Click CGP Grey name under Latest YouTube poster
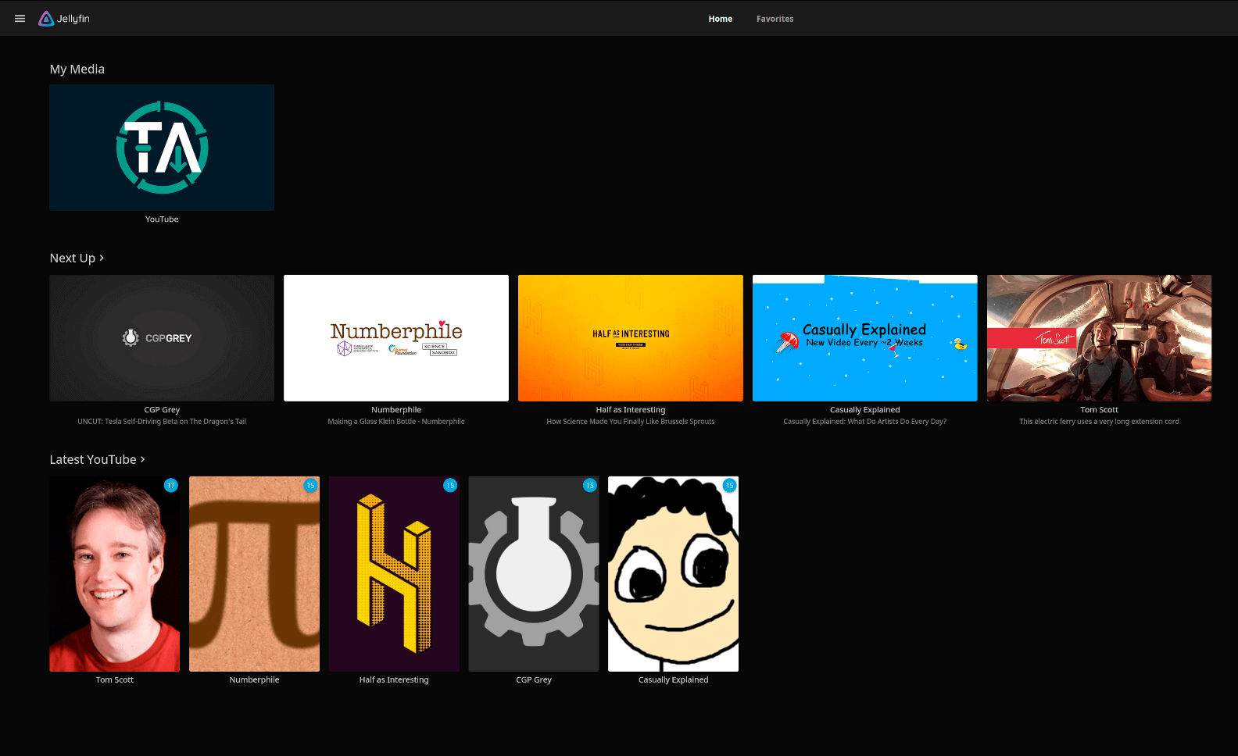 pyautogui.click(x=534, y=680)
